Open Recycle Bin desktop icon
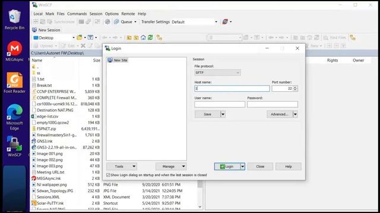380x213 pixels. (14, 20)
